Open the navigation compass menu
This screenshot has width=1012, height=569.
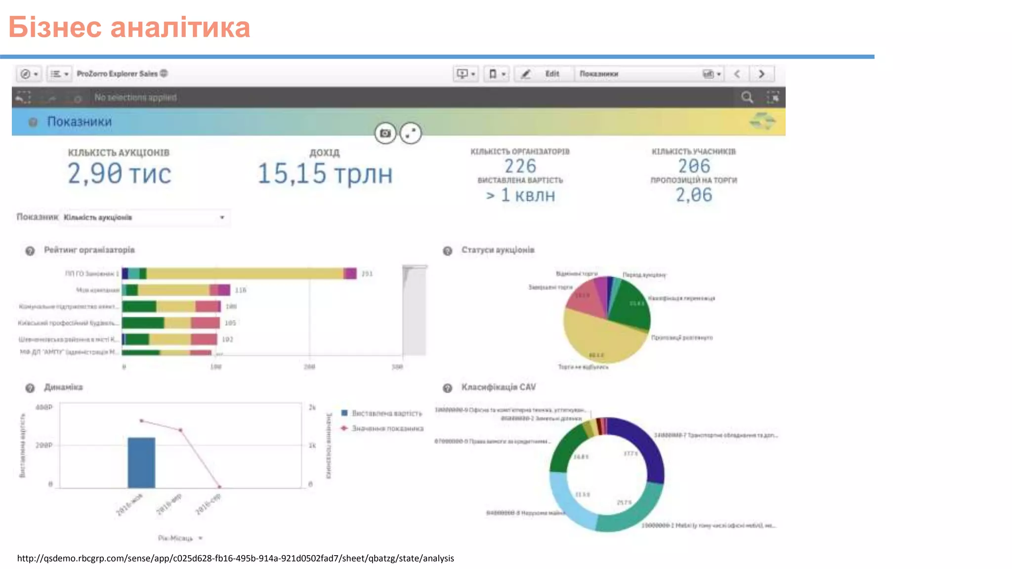click(x=29, y=74)
